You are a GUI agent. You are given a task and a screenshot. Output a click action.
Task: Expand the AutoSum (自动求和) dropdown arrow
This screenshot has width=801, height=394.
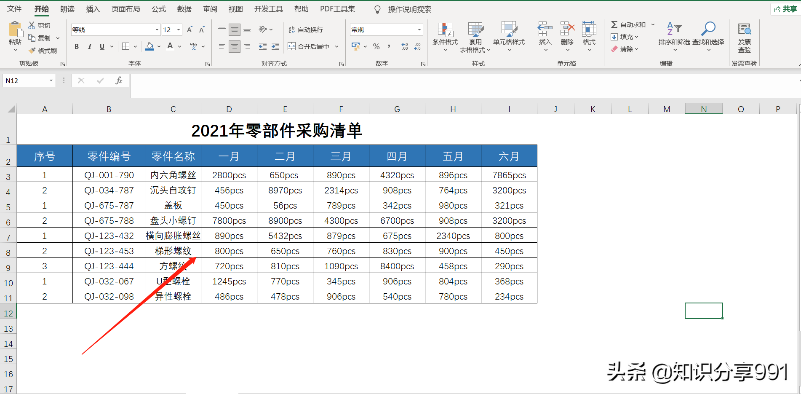(x=653, y=24)
